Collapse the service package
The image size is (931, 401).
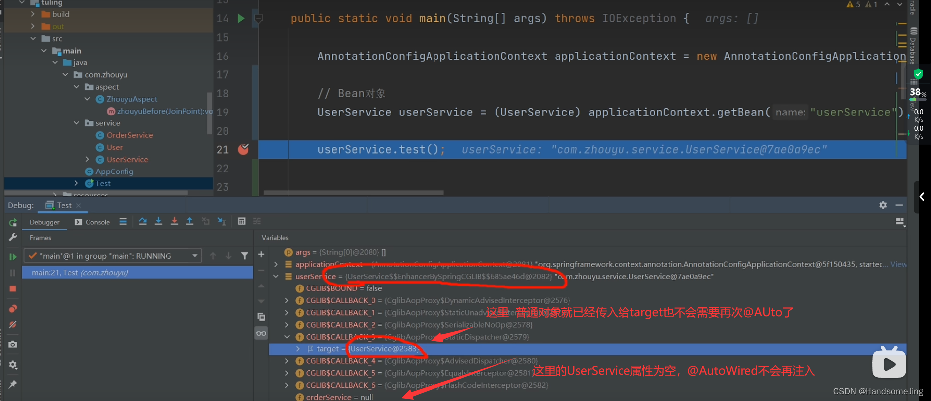coord(76,123)
